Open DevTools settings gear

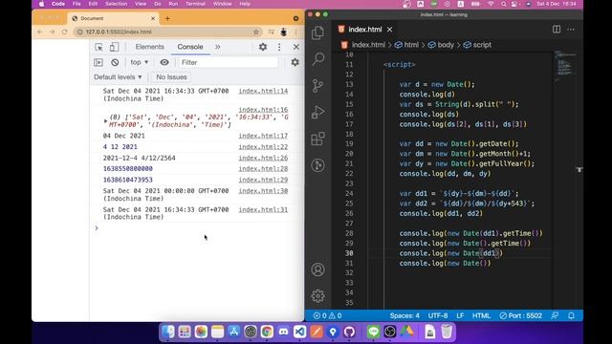tap(263, 47)
